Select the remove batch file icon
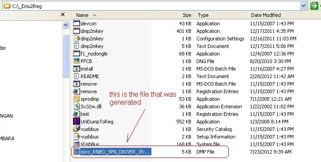The width and height of the screenshot is (321, 162). coord(77,83)
